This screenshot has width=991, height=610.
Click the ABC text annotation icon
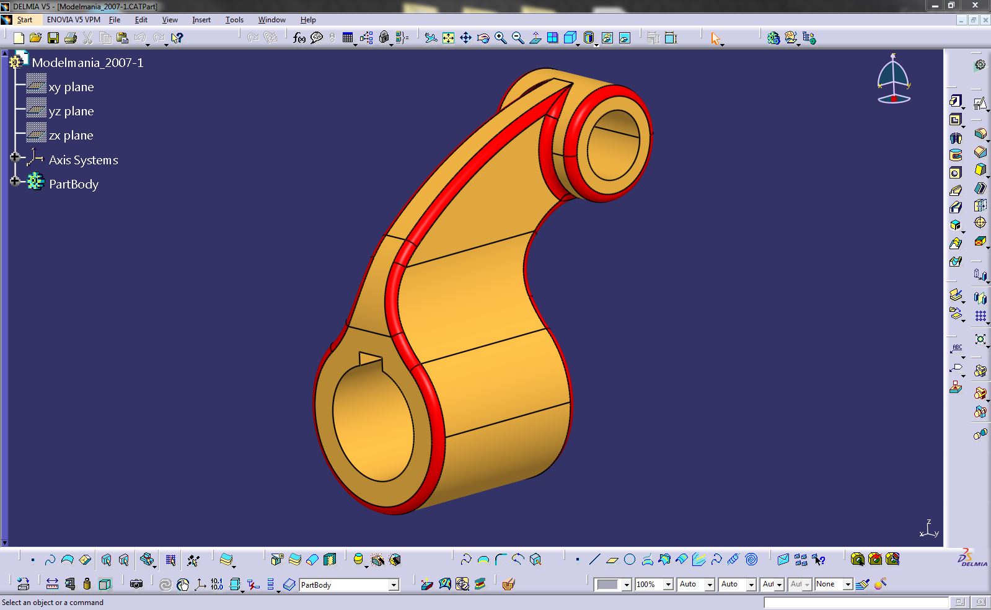pyautogui.click(x=956, y=348)
